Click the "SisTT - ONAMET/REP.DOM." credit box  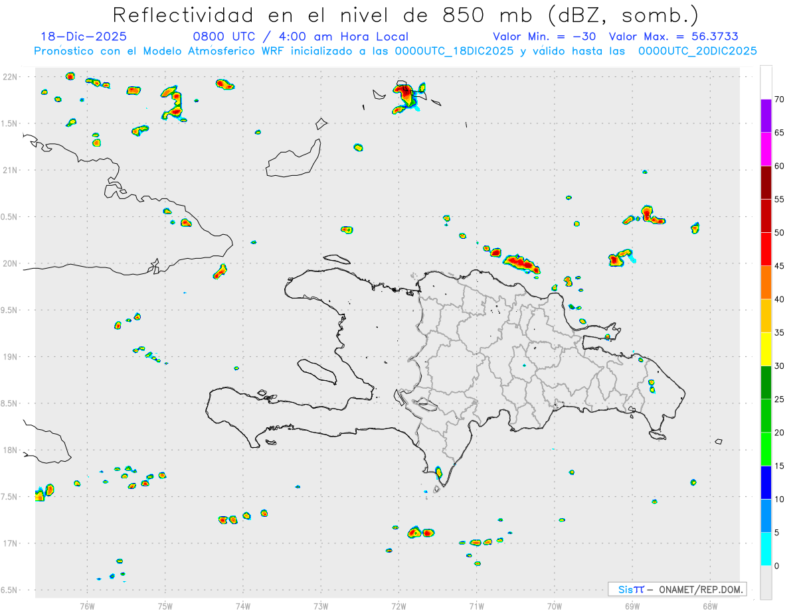tap(677, 589)
